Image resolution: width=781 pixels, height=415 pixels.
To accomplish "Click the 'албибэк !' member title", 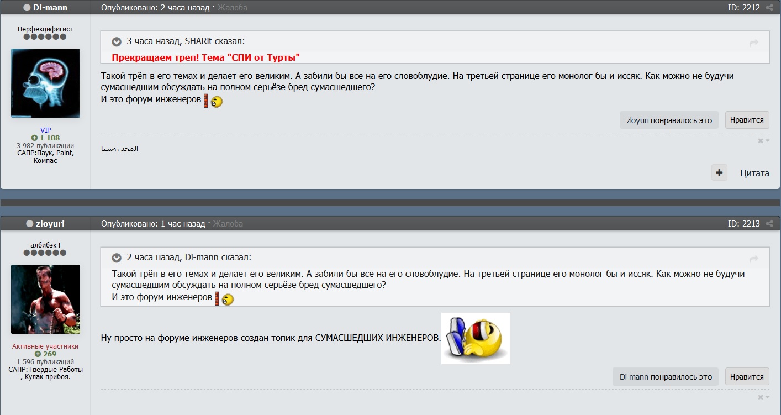I will [x=45, y=245].
